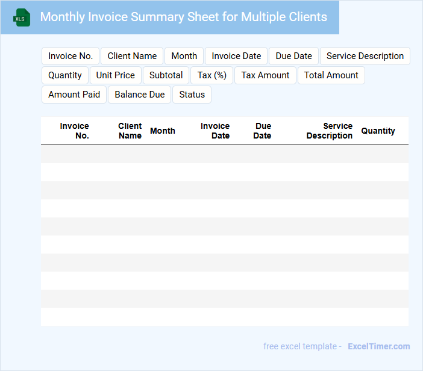
Task: Choose the 'Tax (%)' tag
Action: pyautogui.click(x=211, y=75)
